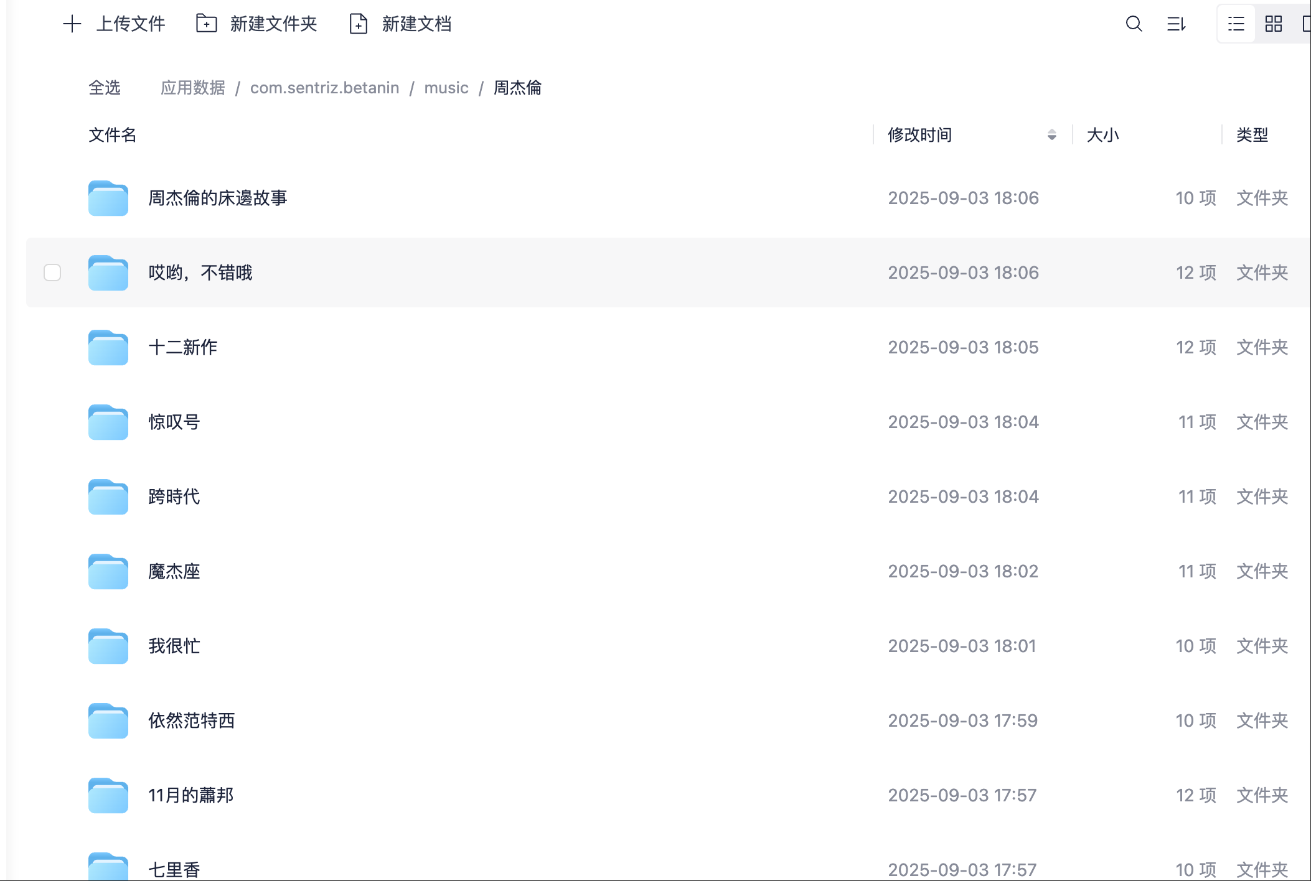Click the 新建文件夹 folder-plus icon
Viewport: 1311px width, 881px height.
[206, 24]
